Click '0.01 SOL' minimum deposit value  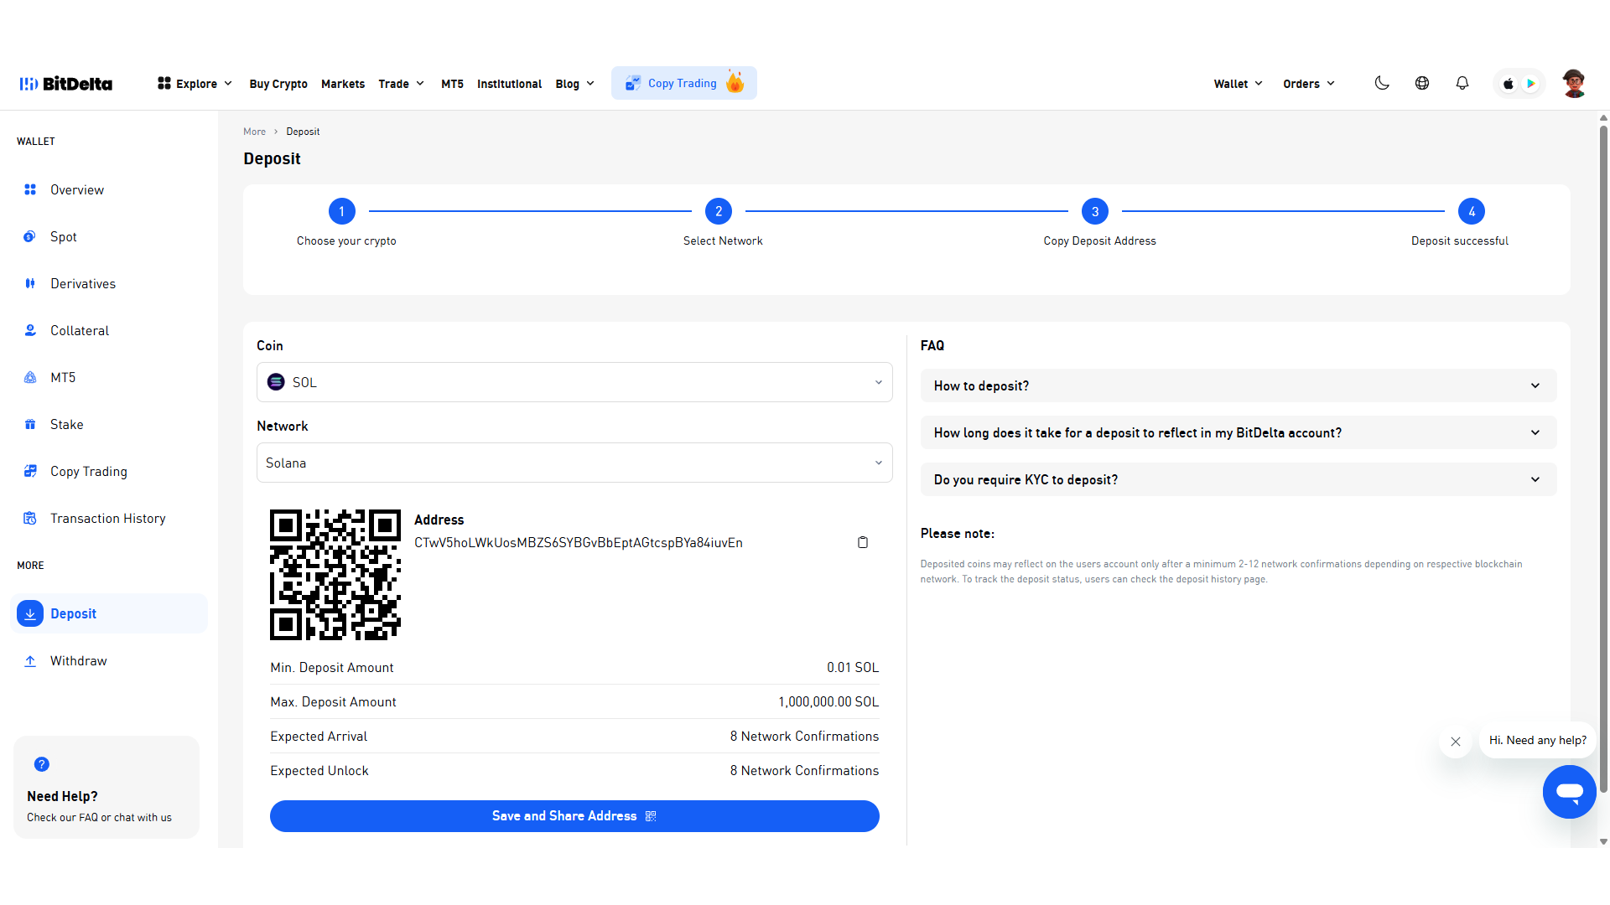[x=853, y=668]
